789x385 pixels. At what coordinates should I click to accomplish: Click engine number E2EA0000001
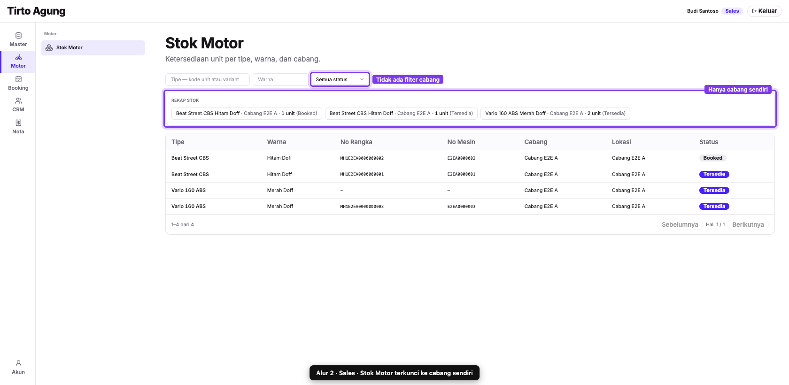tap(461, 175)
